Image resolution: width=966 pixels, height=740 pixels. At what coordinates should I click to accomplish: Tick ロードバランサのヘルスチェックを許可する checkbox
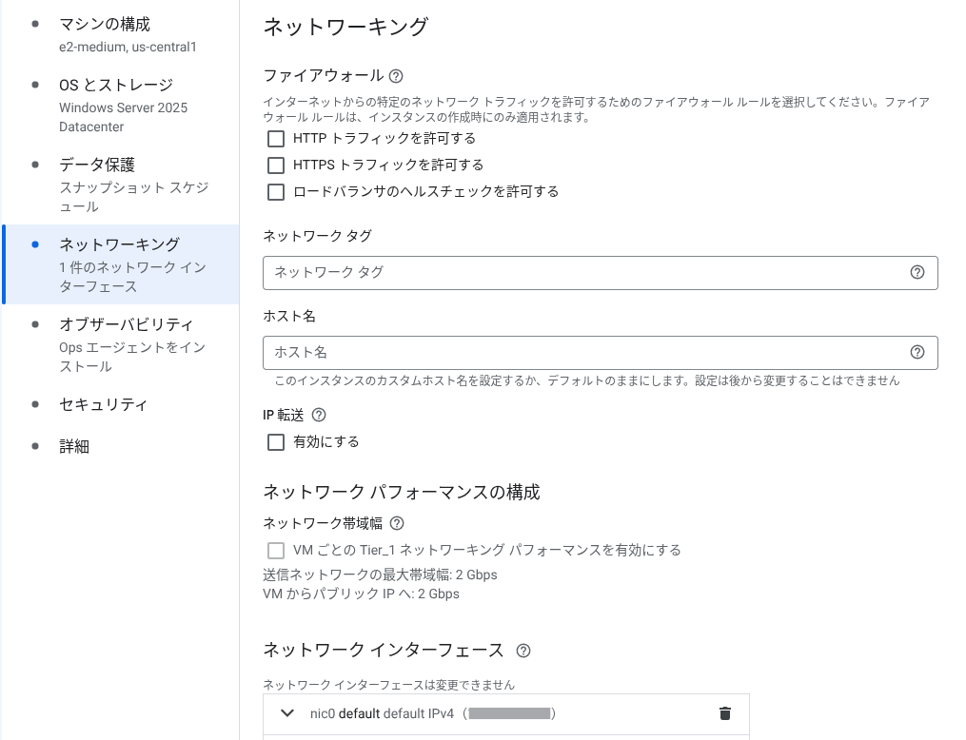click(276, 192)
